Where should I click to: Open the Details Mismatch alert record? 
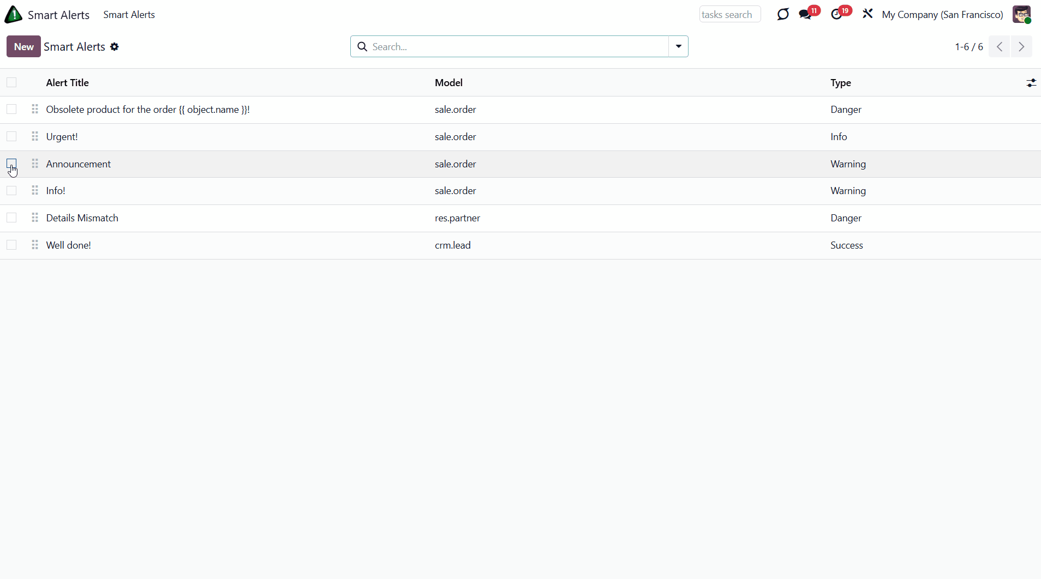point(82,218)
